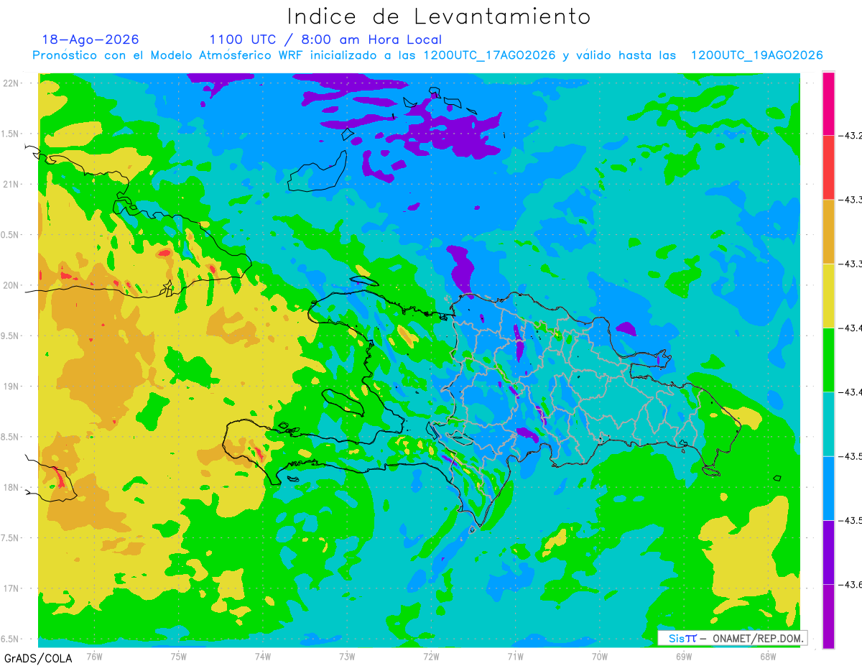Click the -43.2 legend value
The height and width of the screenshot is (666, 862).
[851, 135]
